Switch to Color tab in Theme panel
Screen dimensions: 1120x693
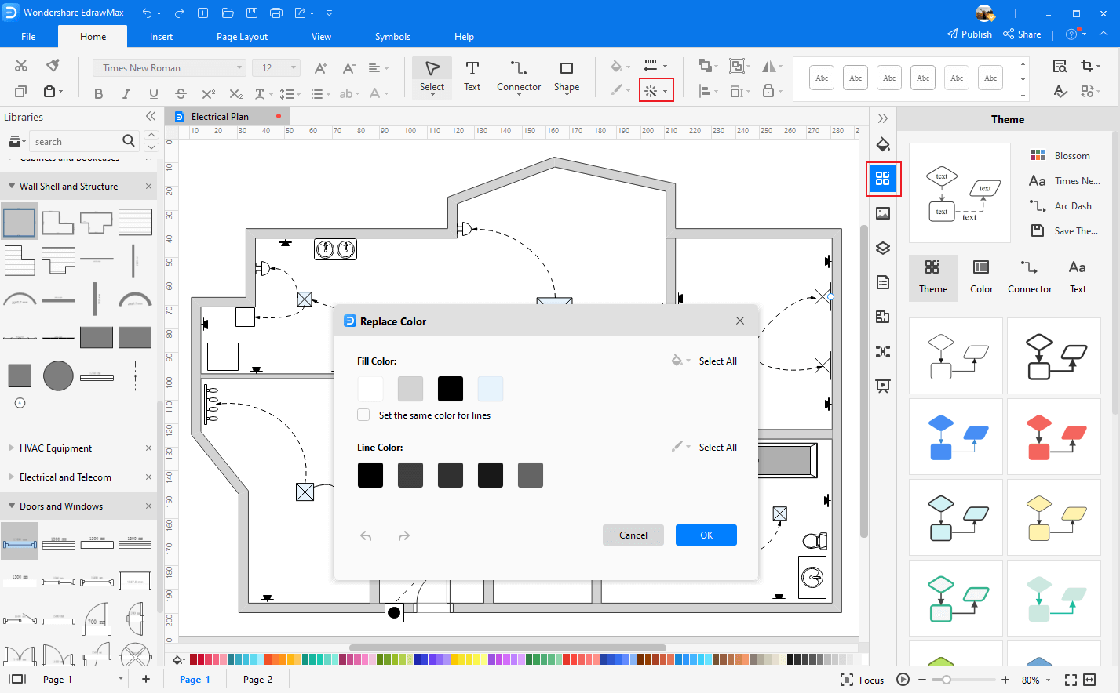(x=981, y=278)
